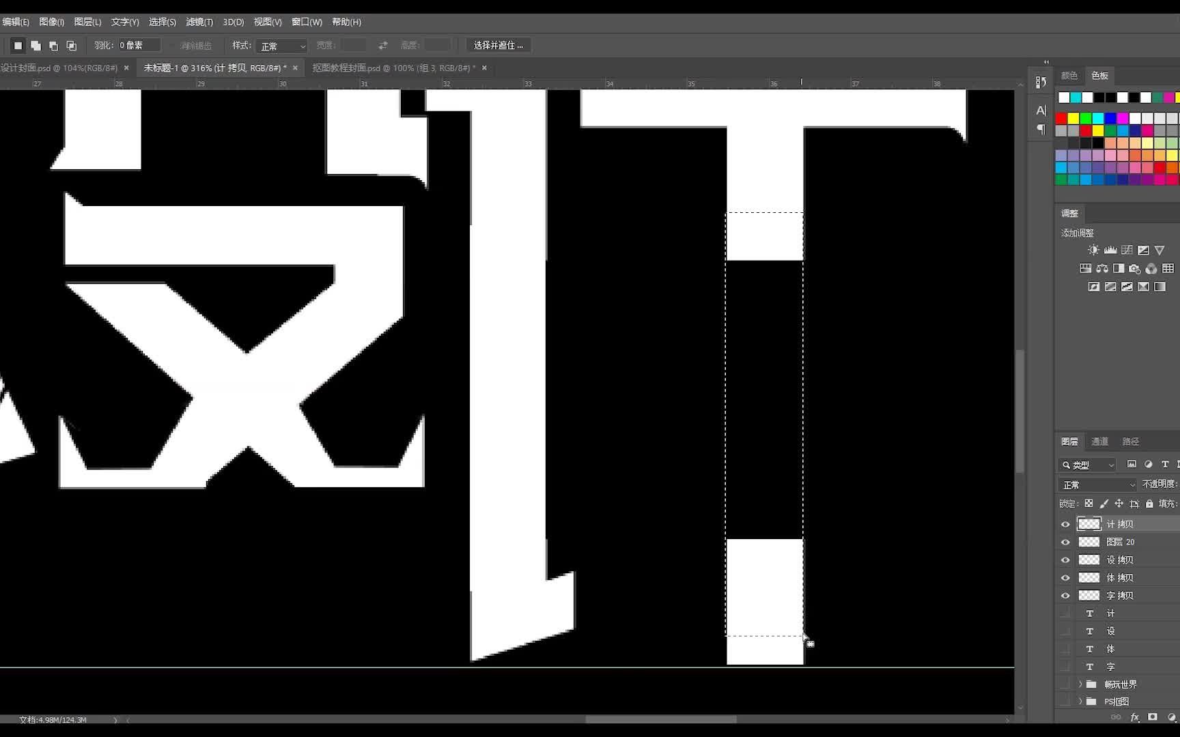Show the 体 text layer
Viewport: 1180px width, 737px height.
1065,648
